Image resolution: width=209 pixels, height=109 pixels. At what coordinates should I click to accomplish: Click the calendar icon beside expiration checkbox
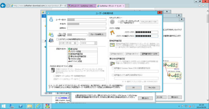51,40
